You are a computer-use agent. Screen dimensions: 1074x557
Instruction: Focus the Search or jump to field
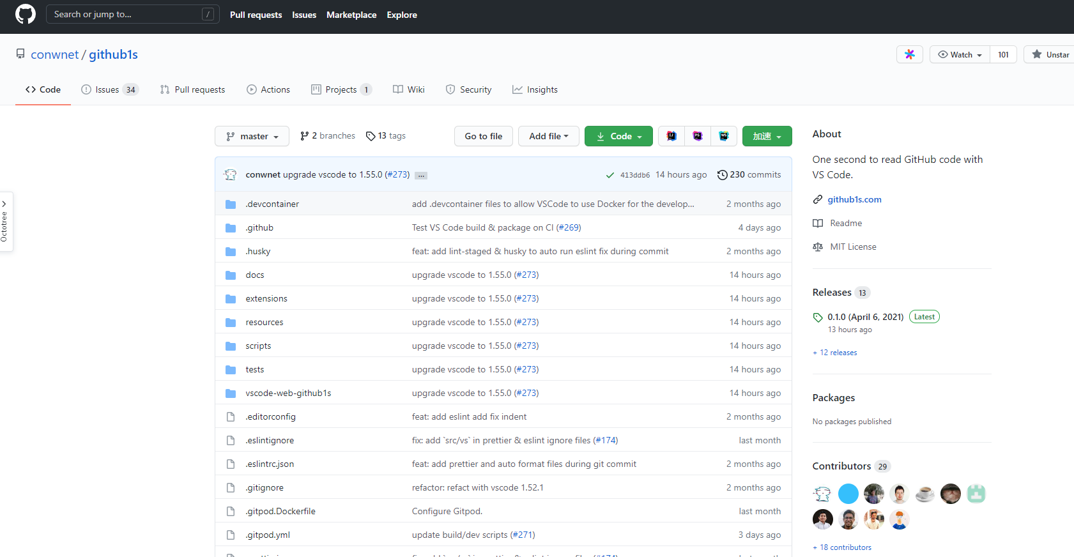[x=133, y=14]
